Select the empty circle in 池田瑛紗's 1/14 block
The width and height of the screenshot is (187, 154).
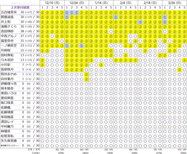111,32
